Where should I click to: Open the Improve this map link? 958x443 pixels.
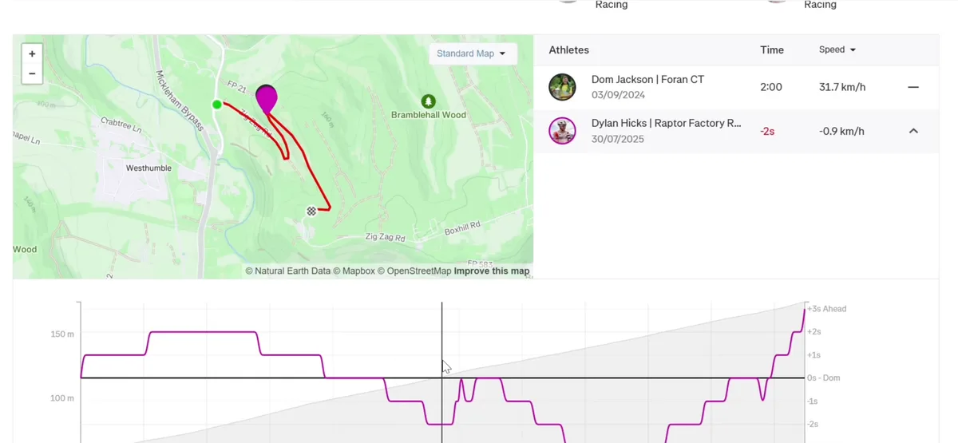(492, 271)
